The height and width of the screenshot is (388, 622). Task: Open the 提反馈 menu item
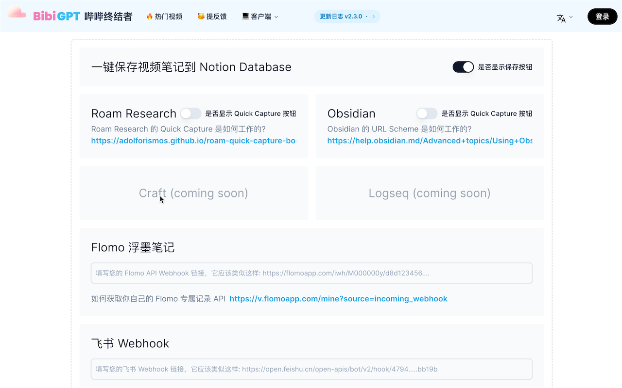[212, 16]
